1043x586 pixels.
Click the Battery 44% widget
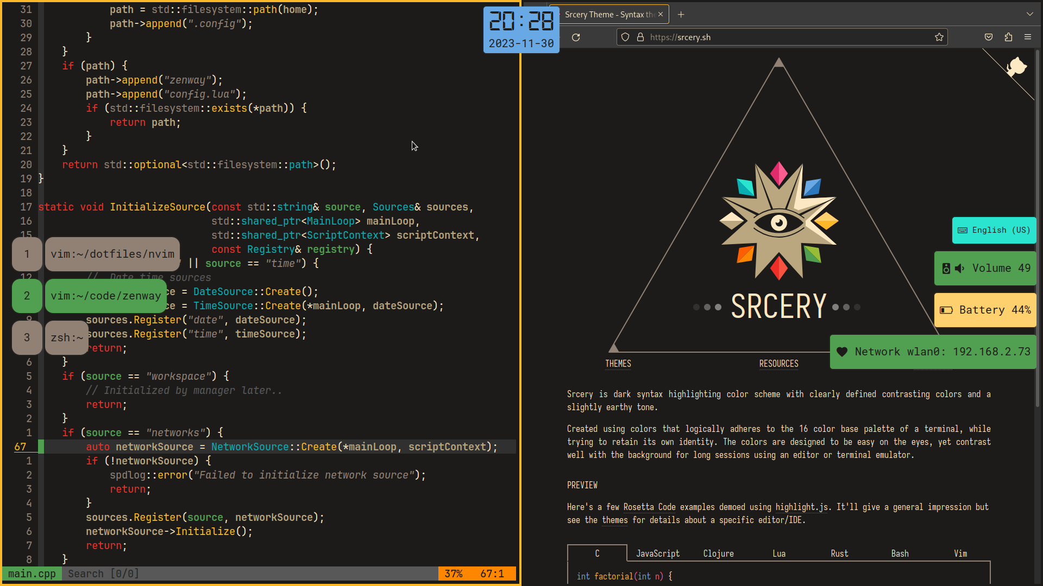(985, 310)
